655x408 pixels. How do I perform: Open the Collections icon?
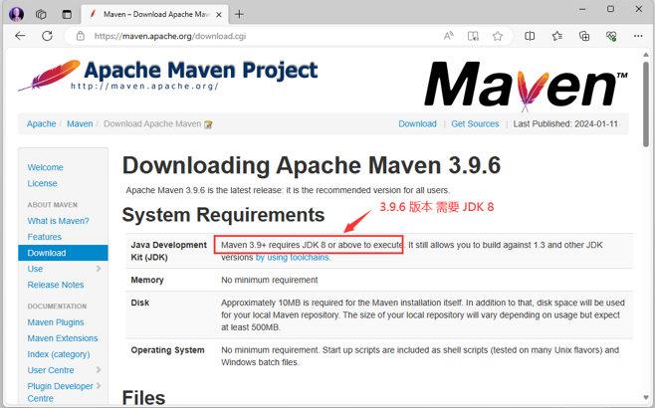[x=584, y=37]
